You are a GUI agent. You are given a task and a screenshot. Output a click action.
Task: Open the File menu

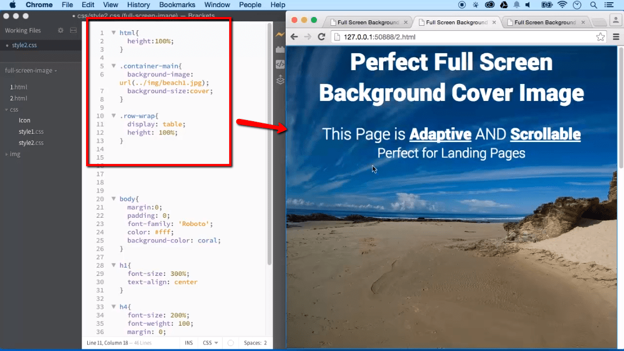pos(67,5)
